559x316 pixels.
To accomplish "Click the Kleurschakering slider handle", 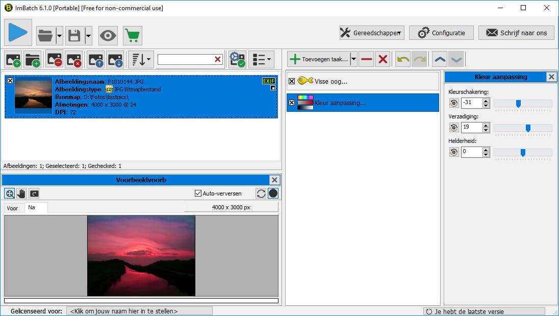I will tap(518, 104).
